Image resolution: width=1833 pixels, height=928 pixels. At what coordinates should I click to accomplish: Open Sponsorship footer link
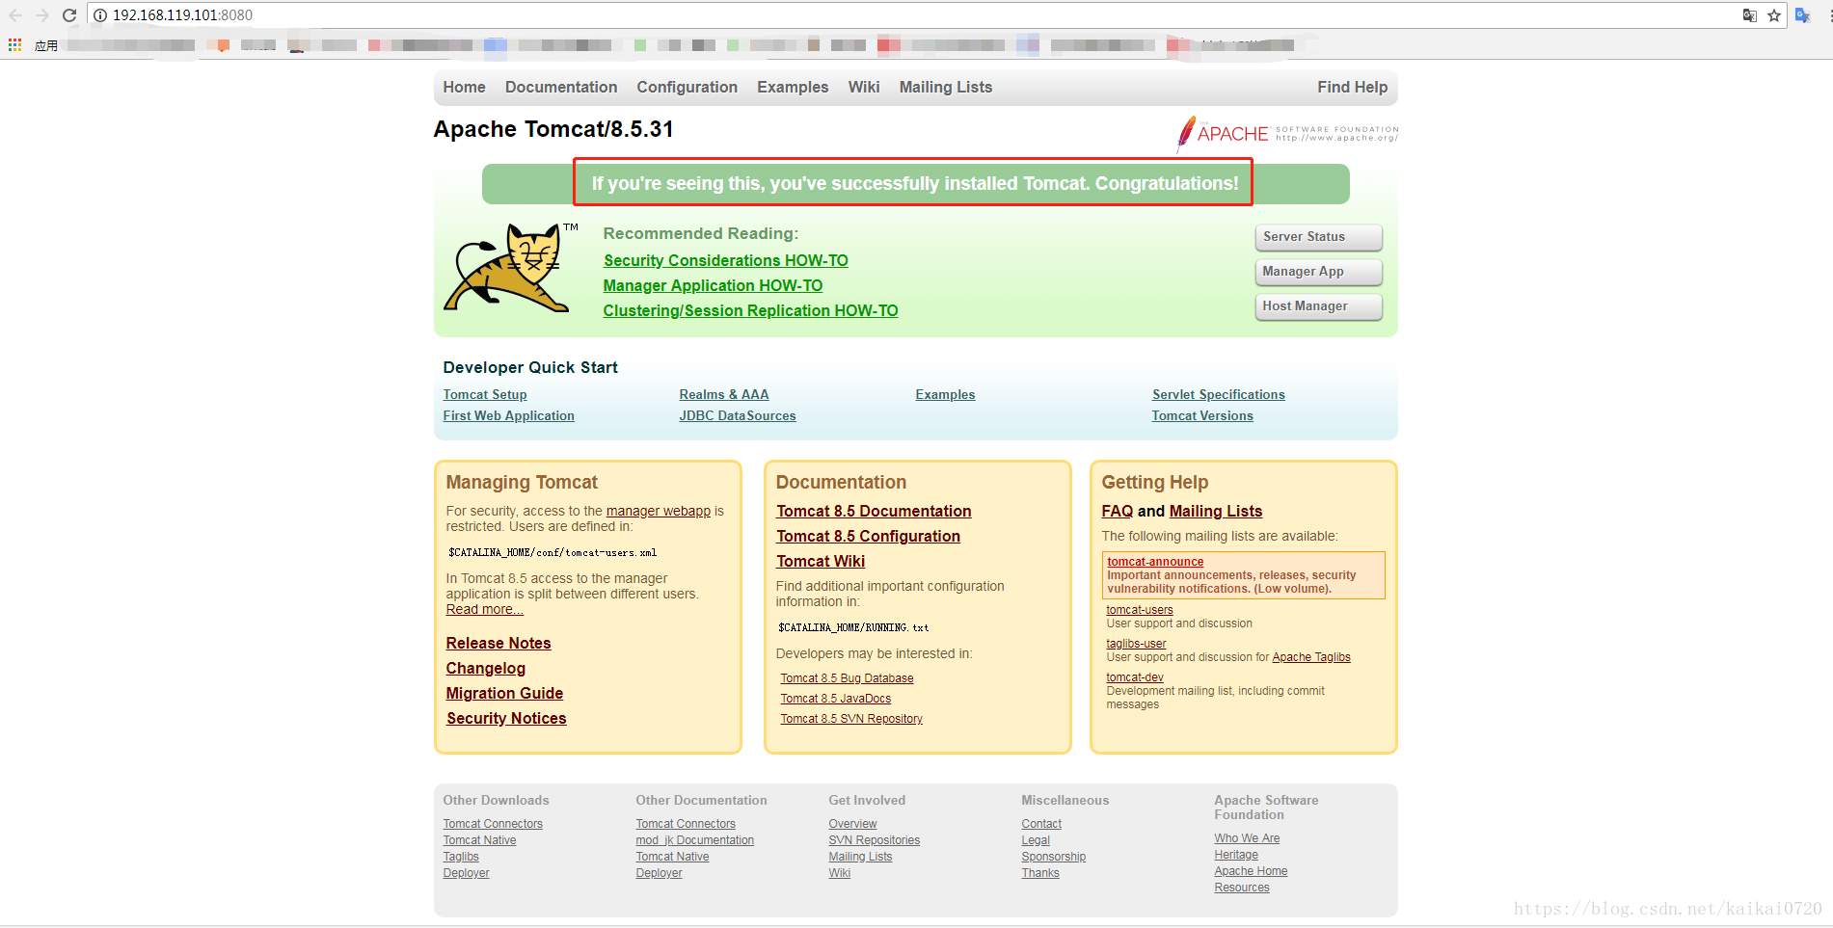(x=1054, y=857)
